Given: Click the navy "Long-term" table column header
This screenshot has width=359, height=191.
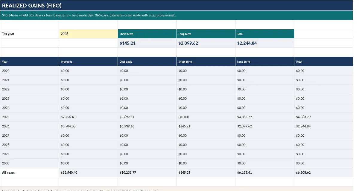Looking at the screenshot, I should coord(265,61).
